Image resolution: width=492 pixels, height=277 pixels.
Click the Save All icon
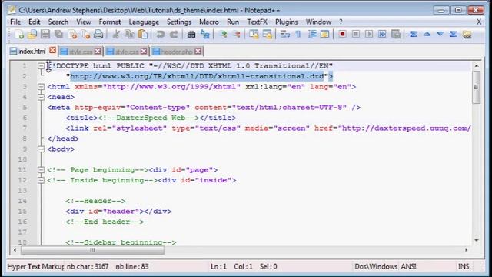tap(58, 34)
